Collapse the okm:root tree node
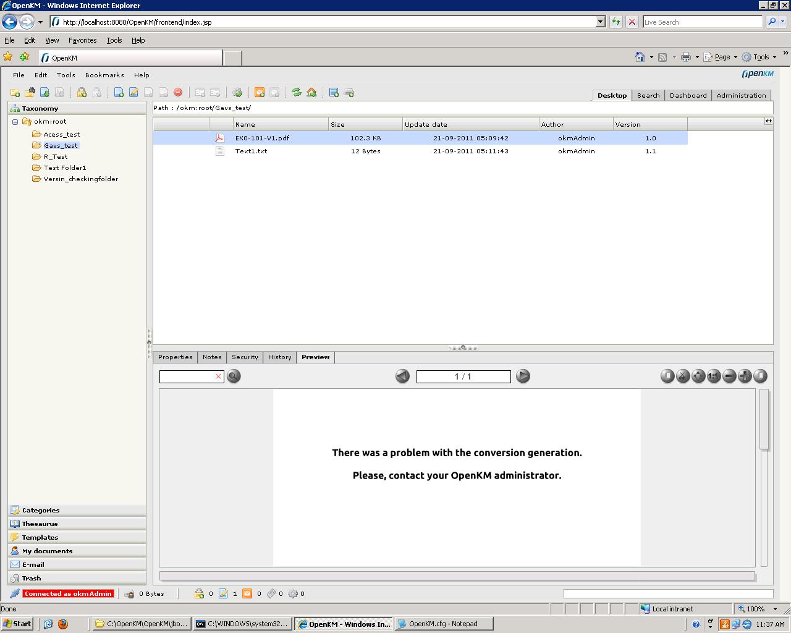Viewport: 791px width, 633px height. coord(14,121)
